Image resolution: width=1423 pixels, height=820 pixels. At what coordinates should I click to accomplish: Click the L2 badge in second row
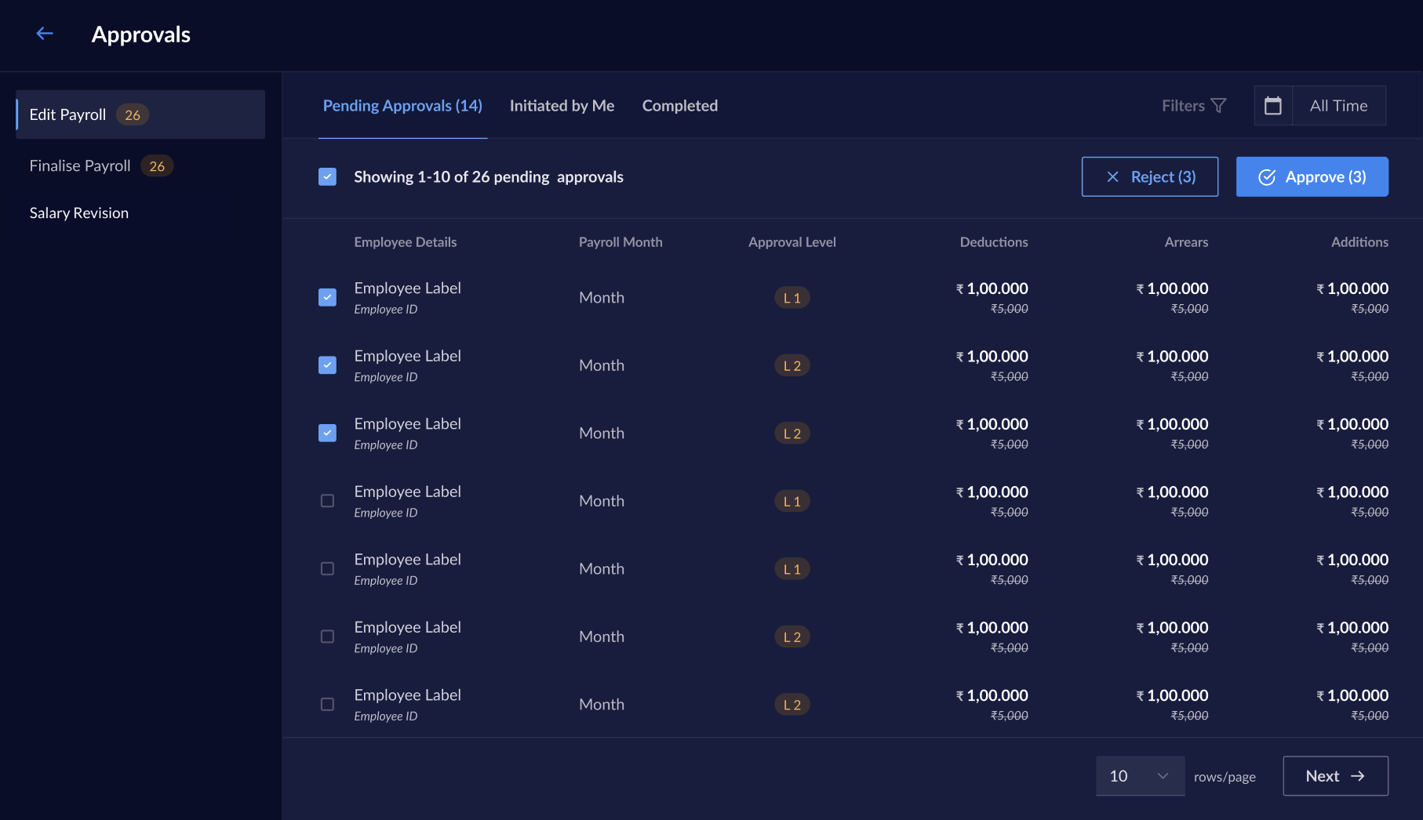[792, 365]
